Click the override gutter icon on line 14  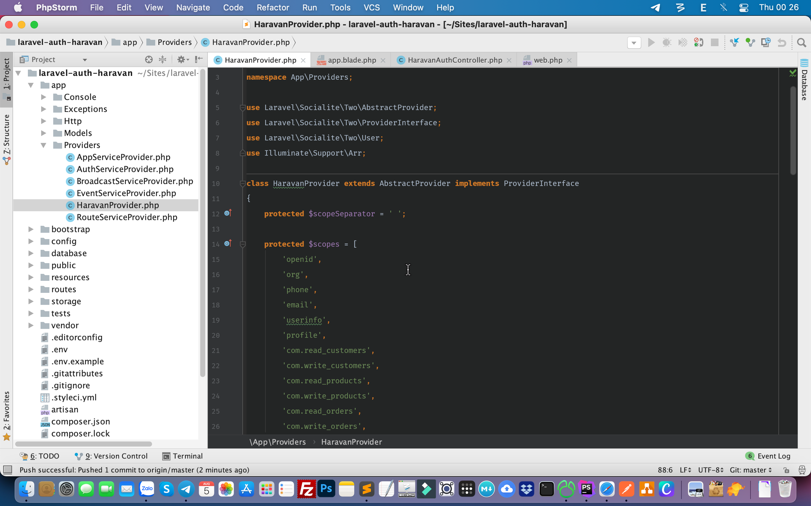pyautogui.click(x=228, y=243)
